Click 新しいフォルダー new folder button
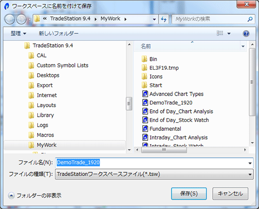Image resolution: width=259 pixels, height=209 pixels. (x=59, y=33)
